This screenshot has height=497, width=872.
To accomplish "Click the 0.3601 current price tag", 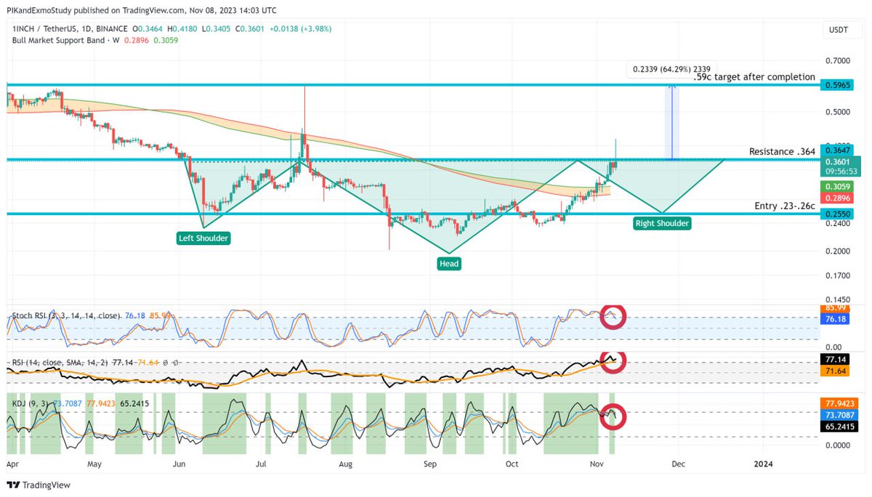I will pos(840,166).
